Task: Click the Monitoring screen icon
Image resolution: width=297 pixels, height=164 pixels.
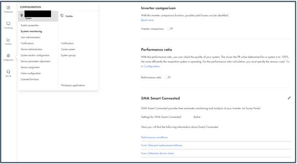Action: tap(8, 24)
